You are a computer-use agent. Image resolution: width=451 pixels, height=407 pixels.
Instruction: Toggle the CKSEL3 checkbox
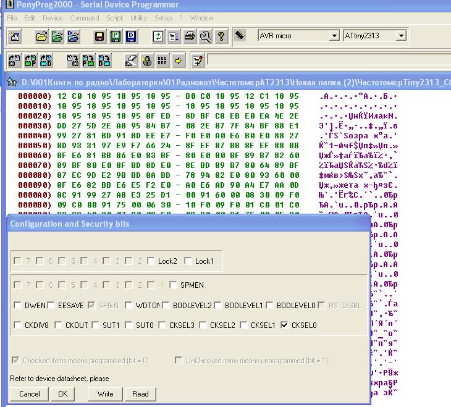point(162,325)
